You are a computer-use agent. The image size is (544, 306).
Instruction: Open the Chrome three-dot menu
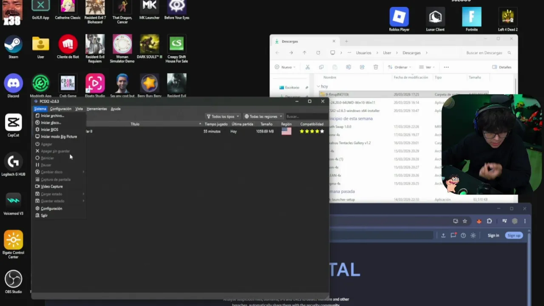click(x=525, y=221)
